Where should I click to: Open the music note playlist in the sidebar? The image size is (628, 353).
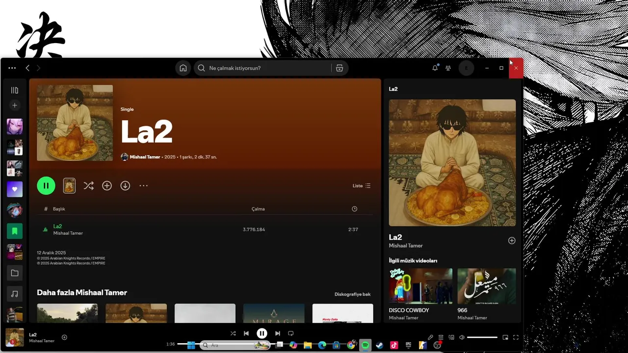coord(15,294)
